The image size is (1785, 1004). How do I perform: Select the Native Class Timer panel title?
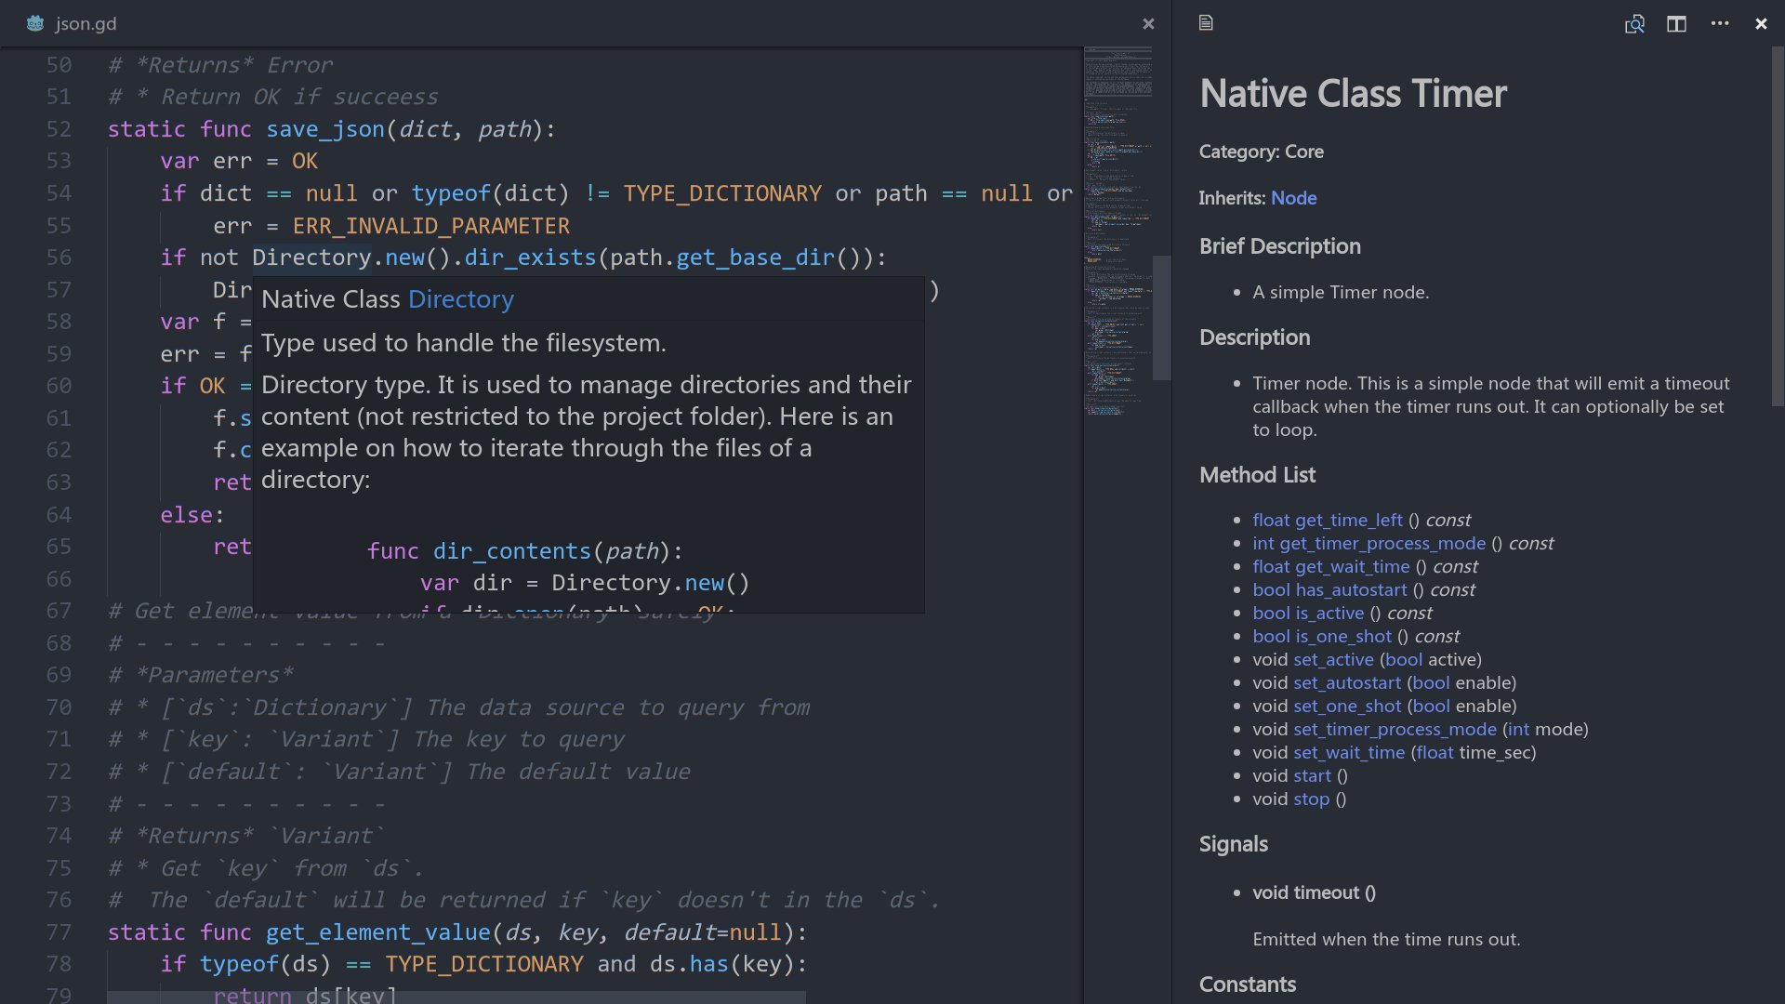pyautogui.click(x=1352, y=93)
